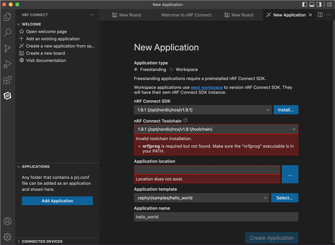The height and width of the screenshot is (245, 335).
Task: Click the home icon beside Open welcome page
Action: click(x=21, y=31)
